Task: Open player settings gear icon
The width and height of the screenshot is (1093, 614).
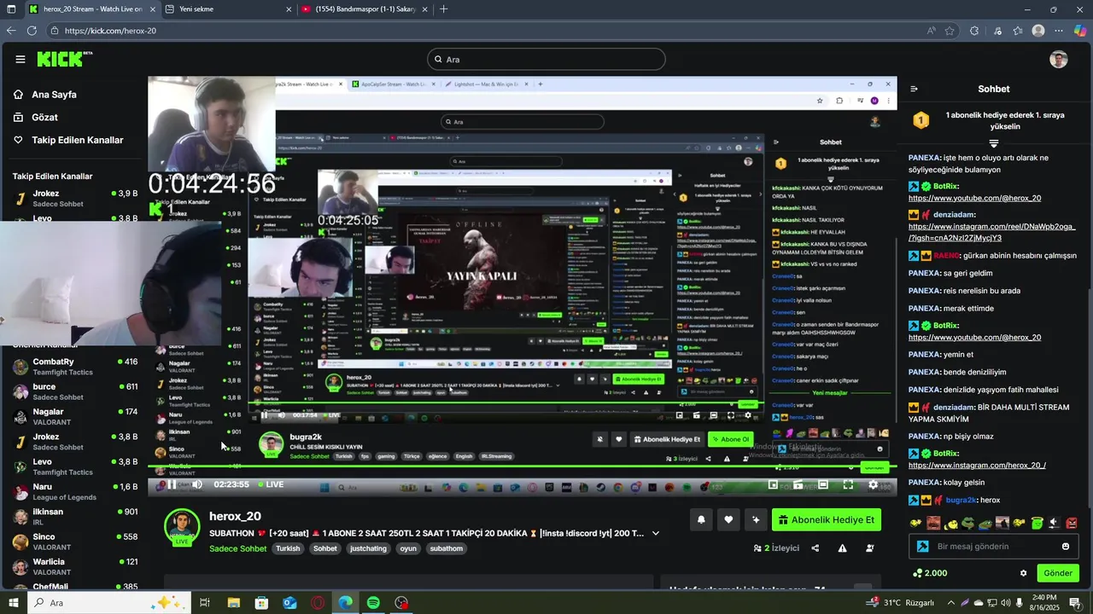Action: tap(873, 484)
